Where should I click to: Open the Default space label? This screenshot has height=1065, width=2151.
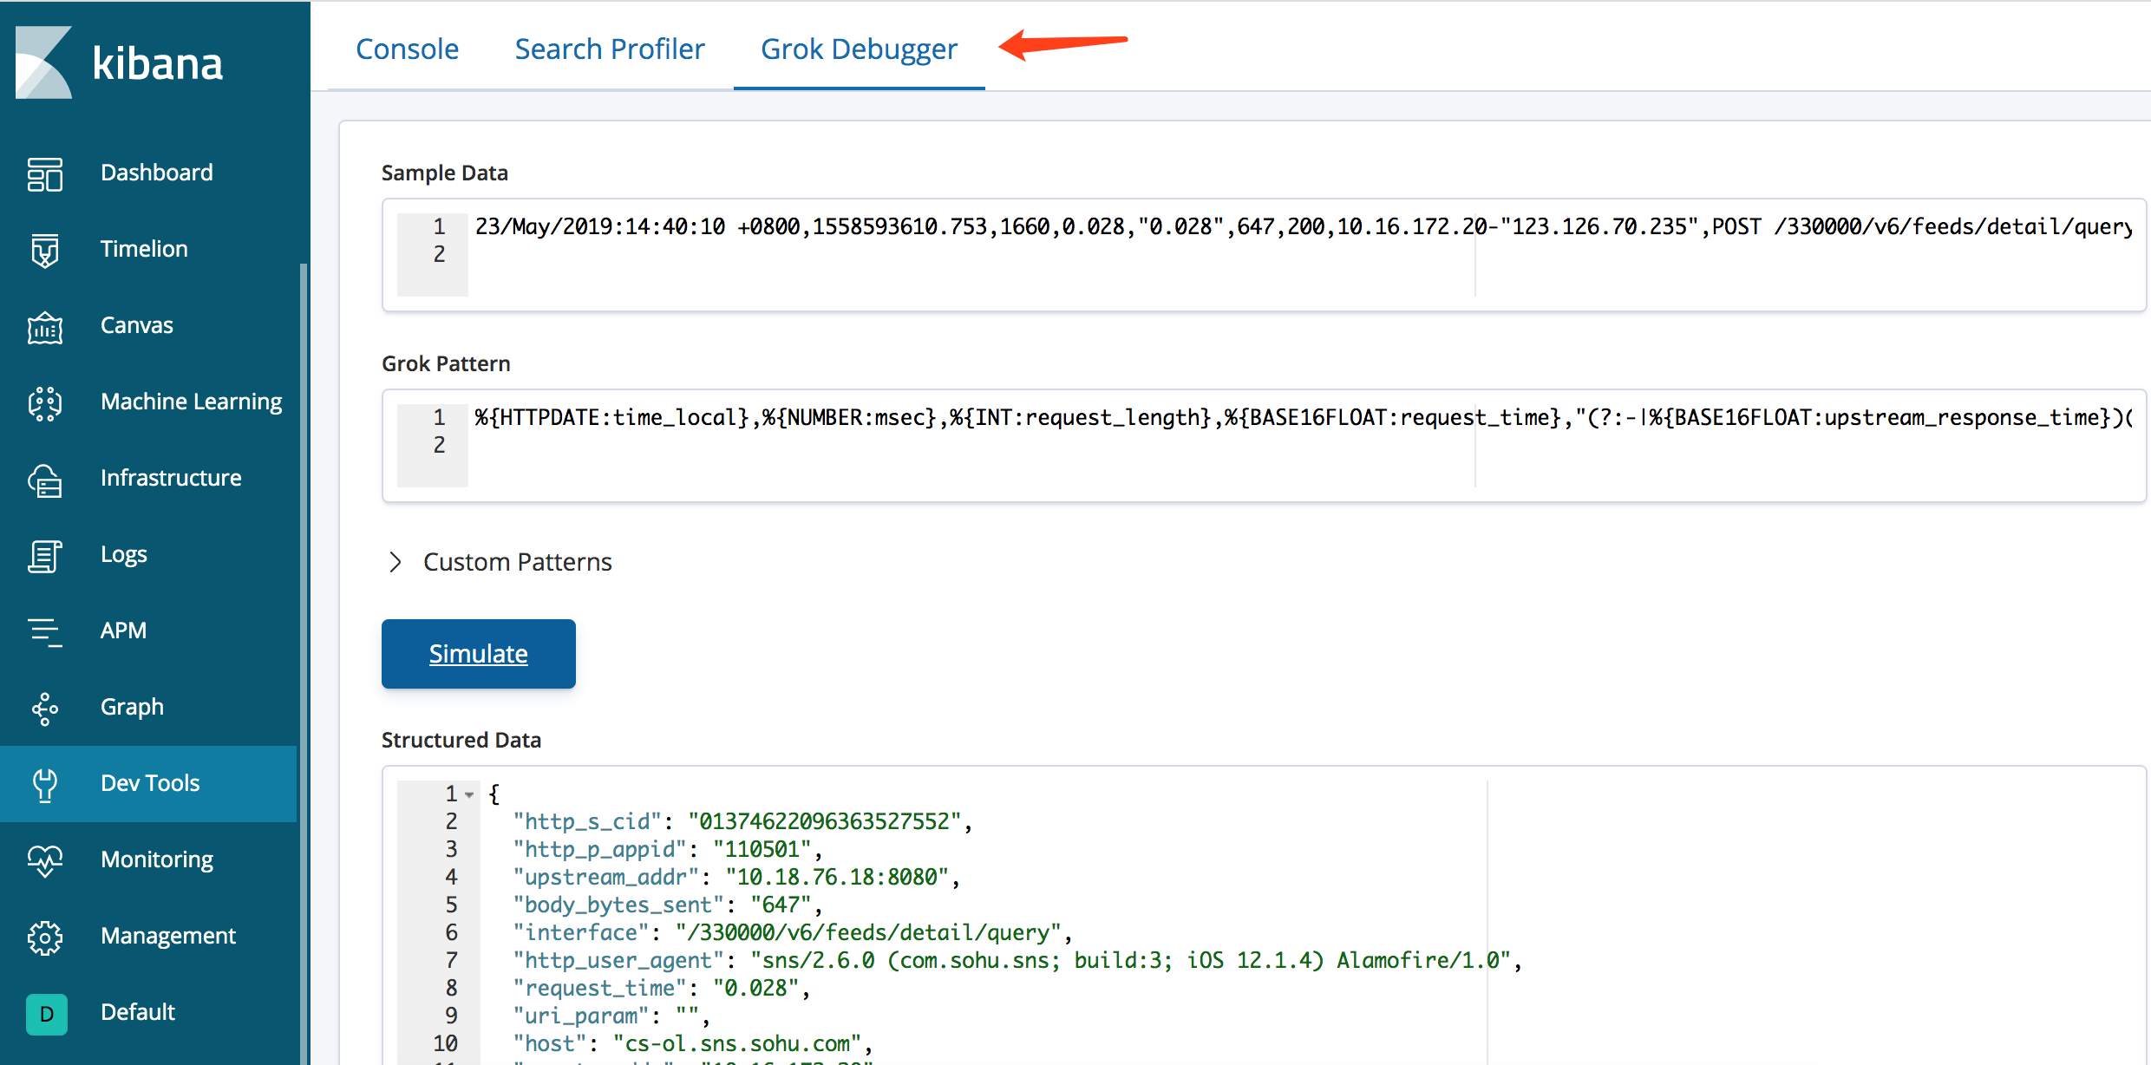[138, 1012]
